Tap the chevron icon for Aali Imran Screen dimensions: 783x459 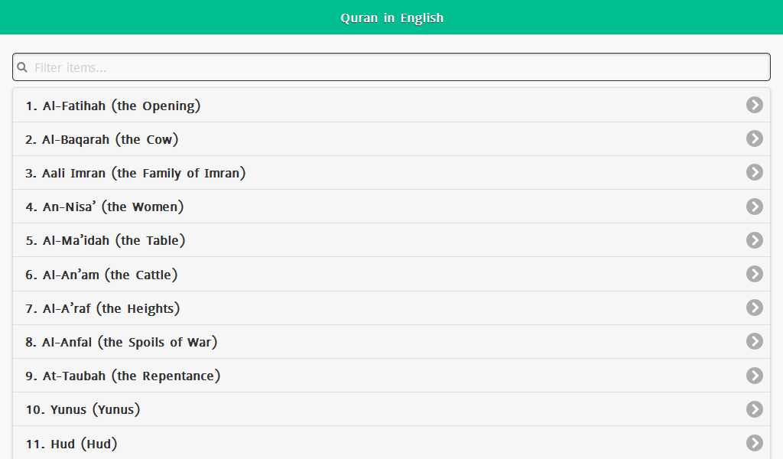coord(755,172)
